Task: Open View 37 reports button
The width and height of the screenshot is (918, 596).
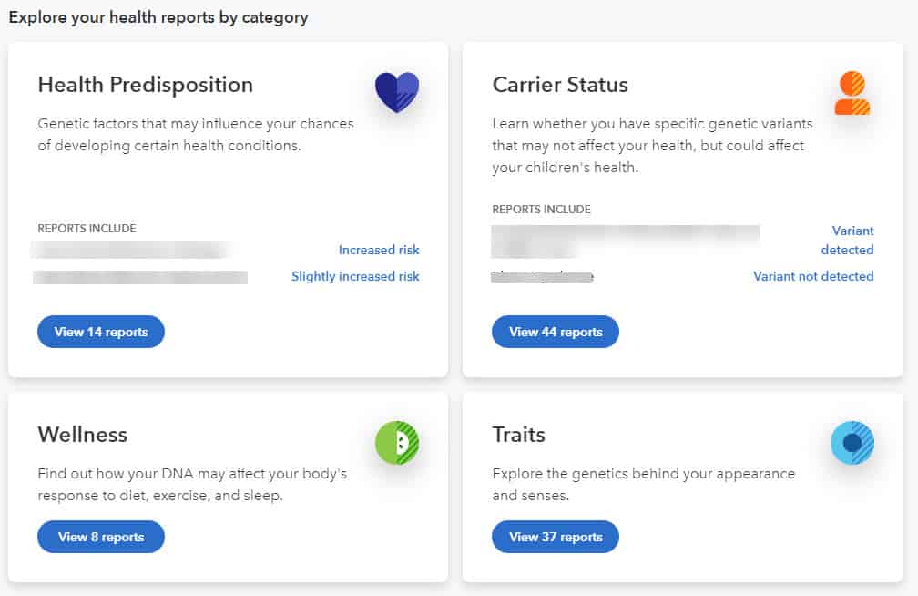Action: [555, 537]
